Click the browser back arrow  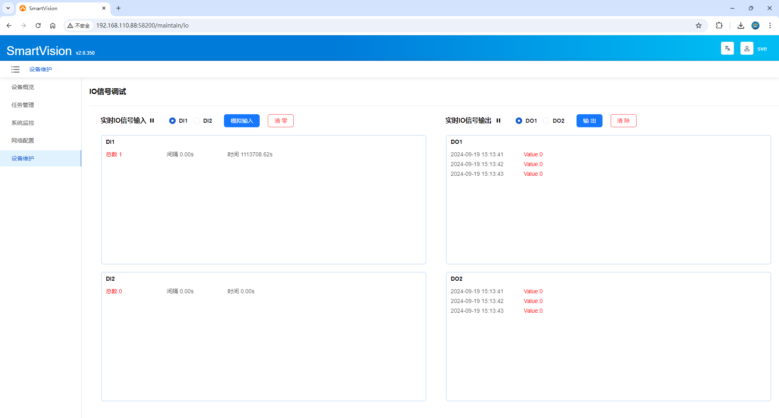pyautogui.click(x=9, y=26)
